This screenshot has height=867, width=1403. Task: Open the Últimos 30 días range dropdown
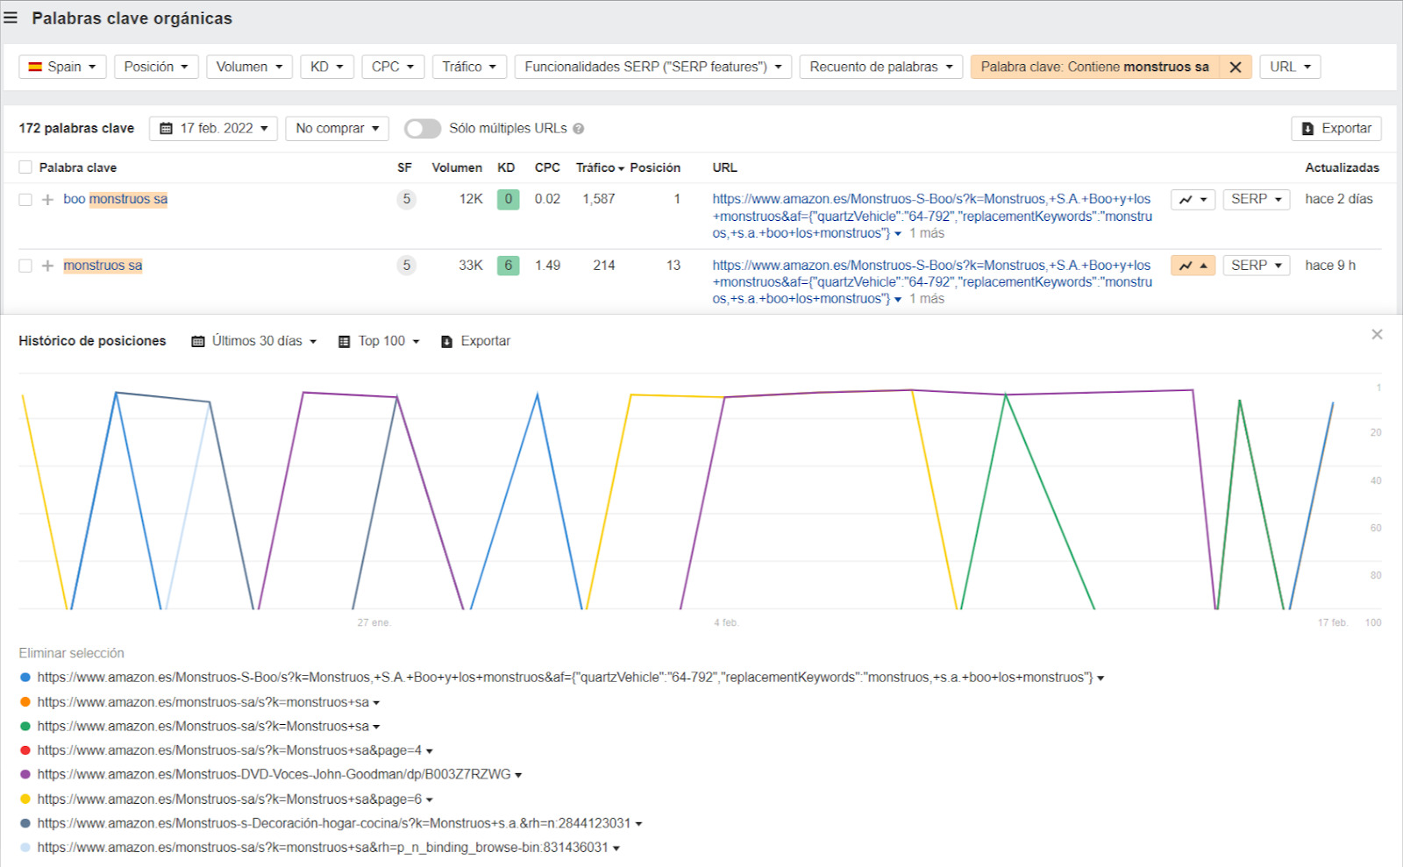[x=254, y=341]
